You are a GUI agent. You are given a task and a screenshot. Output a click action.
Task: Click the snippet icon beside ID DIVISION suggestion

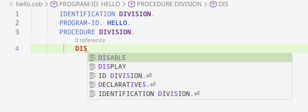pos(93,76)
